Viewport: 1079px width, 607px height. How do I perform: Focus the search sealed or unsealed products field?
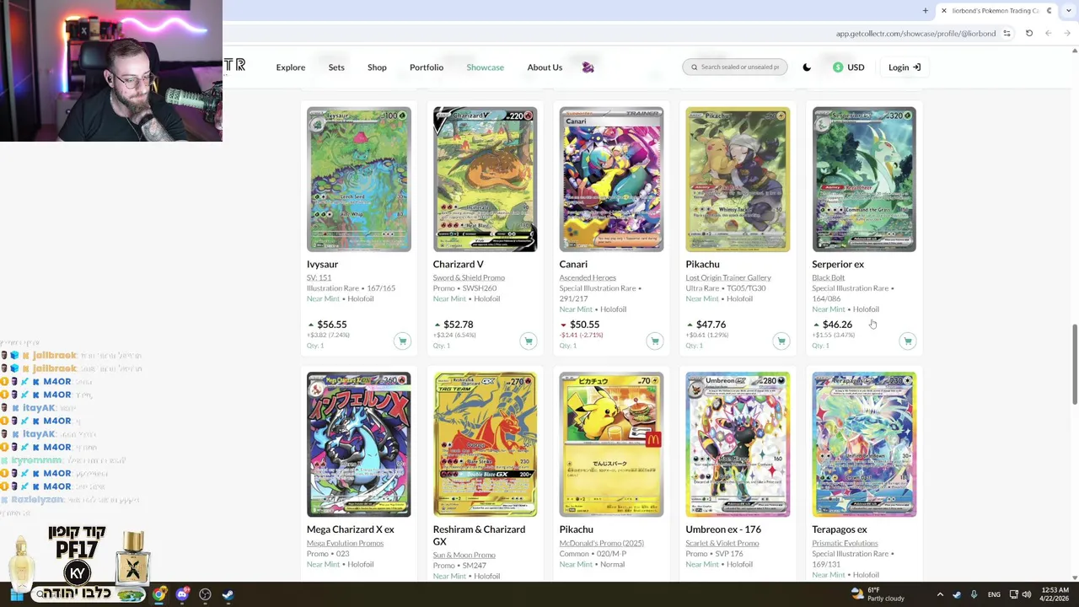click(735, 67)
